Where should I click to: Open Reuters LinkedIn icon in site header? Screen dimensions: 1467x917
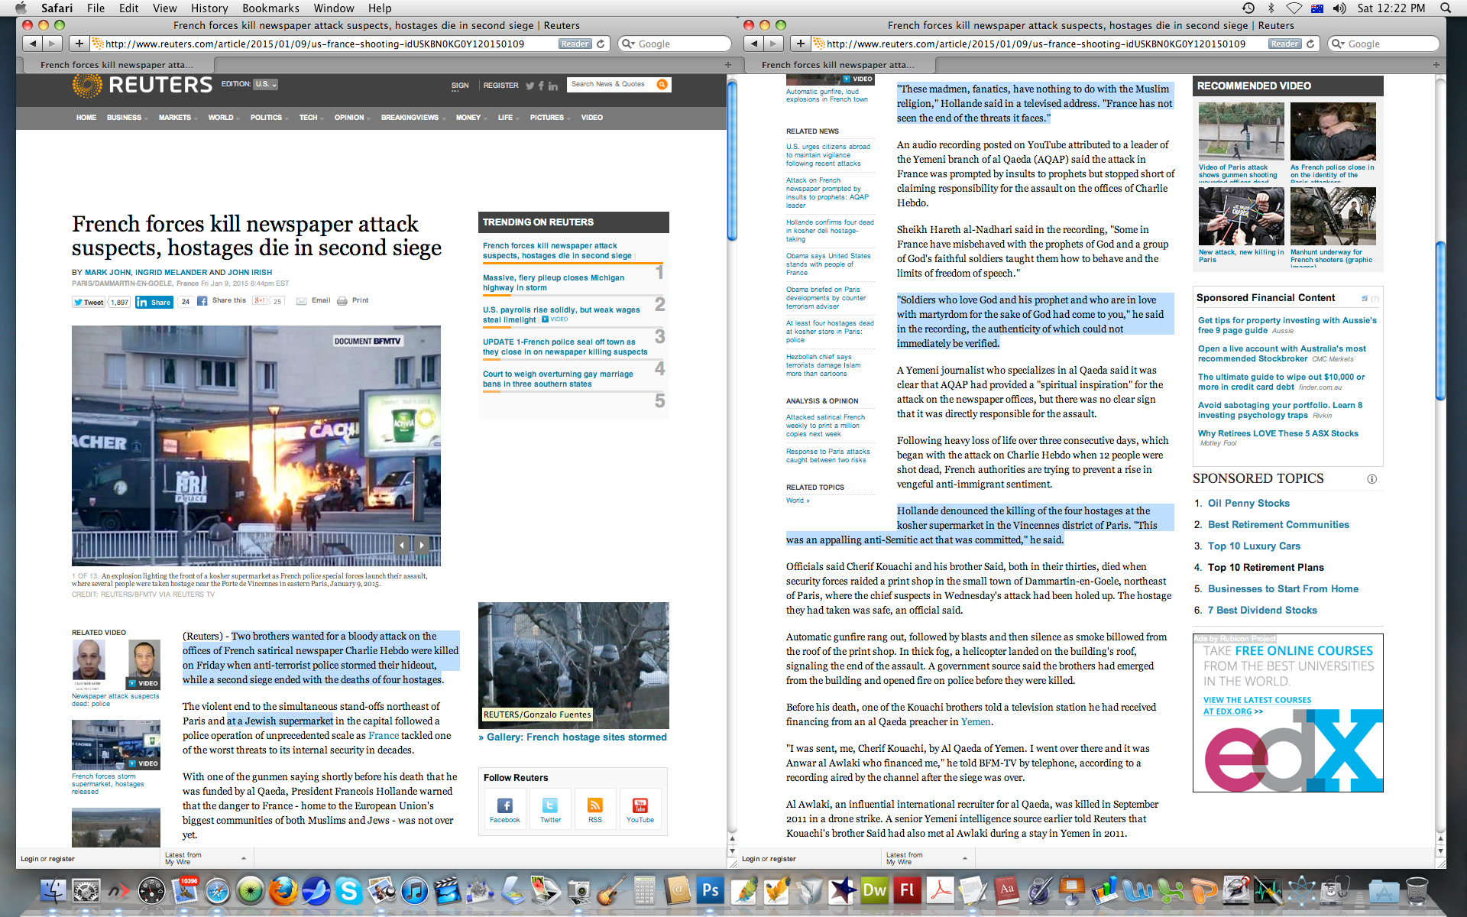coord(552,86)
